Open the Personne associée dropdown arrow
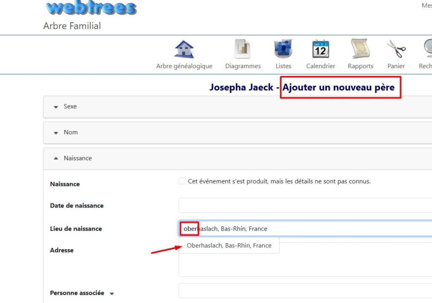Viewport: 432px width, 303px height. [112, 294]
